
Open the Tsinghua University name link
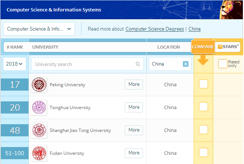point(70,108)
